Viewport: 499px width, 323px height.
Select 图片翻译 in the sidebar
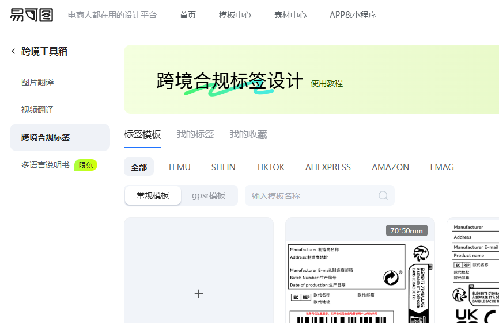coord(37,82)
